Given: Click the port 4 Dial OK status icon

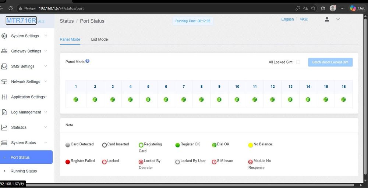Looking at the screenshot, I should 130,100.
